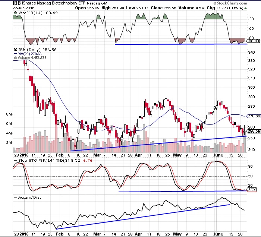Click the Close 256.56 header value
The height and width of the screenshot is (237, 261).
pyautogui.click(x=163, y=8)
